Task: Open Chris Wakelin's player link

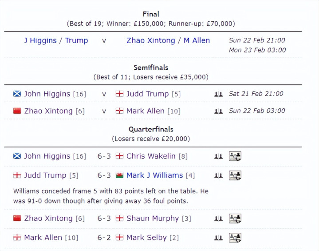Action: tap(151, 156)
